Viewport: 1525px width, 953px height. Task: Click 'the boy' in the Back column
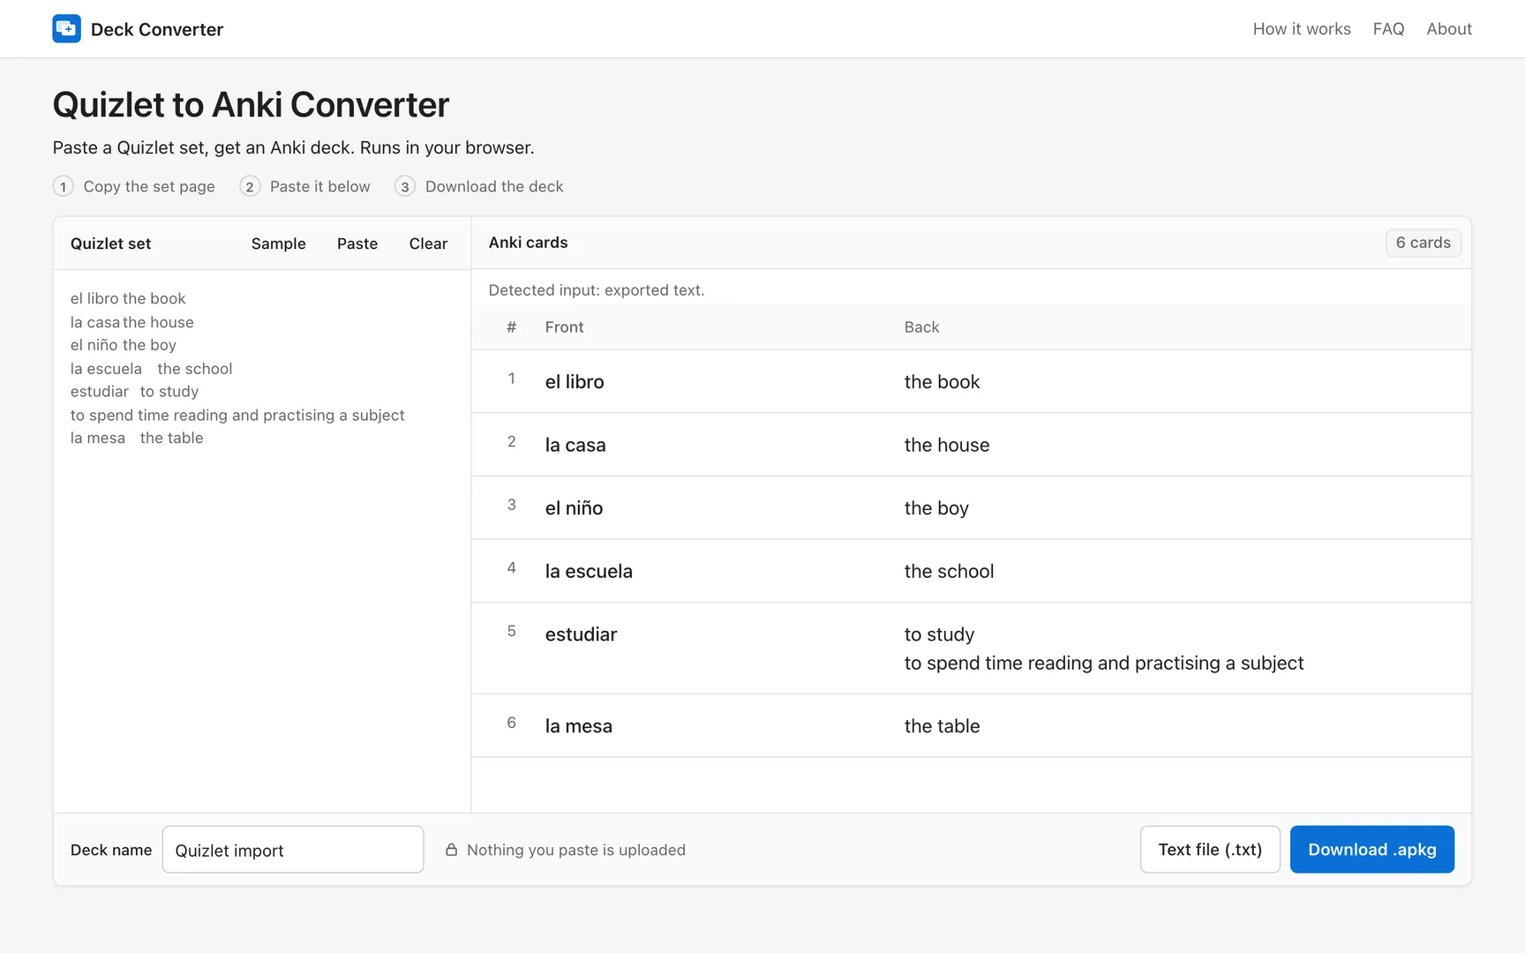pos(936,508)
